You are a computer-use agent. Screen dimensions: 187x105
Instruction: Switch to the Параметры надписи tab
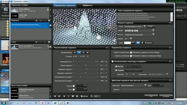[65, 5]
